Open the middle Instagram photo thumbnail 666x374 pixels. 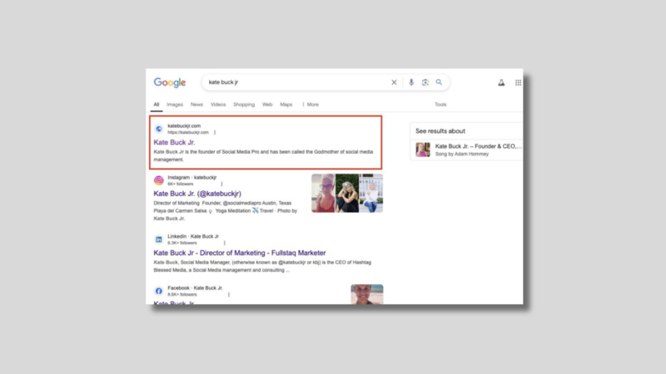click(347, 193)
